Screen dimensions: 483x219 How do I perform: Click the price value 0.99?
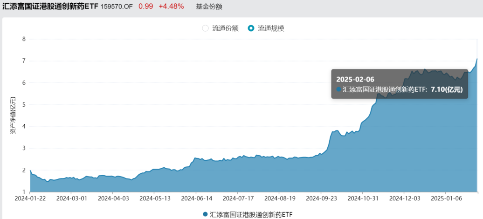(x=146, y=7)
